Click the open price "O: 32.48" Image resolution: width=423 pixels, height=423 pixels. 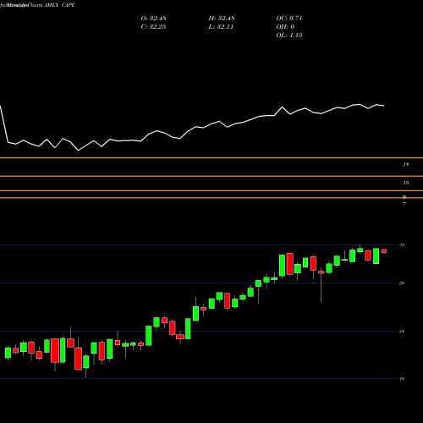tap(153, 19)
